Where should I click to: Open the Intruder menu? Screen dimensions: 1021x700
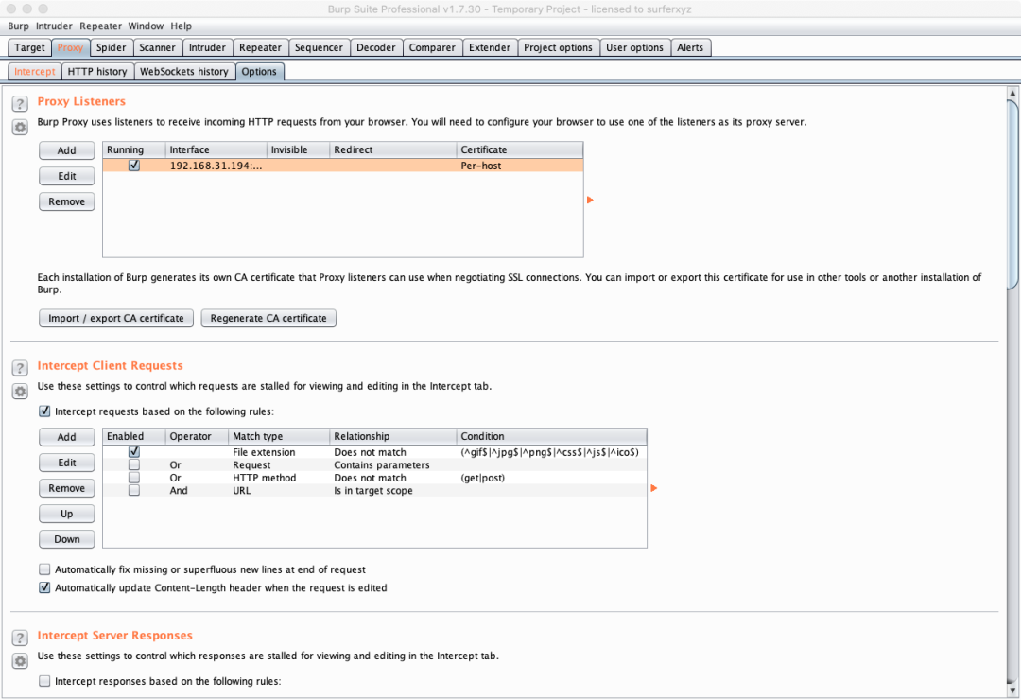(x=54, y=26)
